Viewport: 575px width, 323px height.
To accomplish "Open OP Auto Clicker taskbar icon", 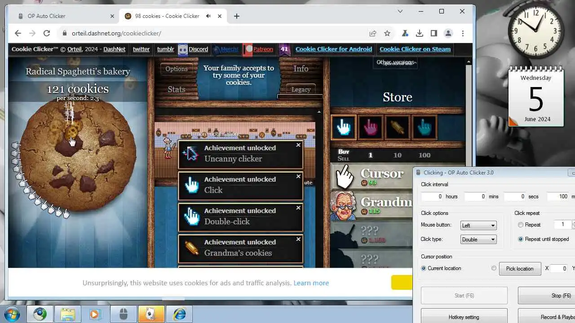I will (123, 314).
